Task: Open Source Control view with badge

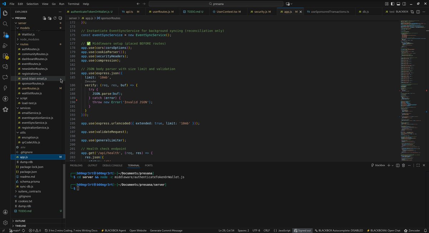Action: [5, 35]
